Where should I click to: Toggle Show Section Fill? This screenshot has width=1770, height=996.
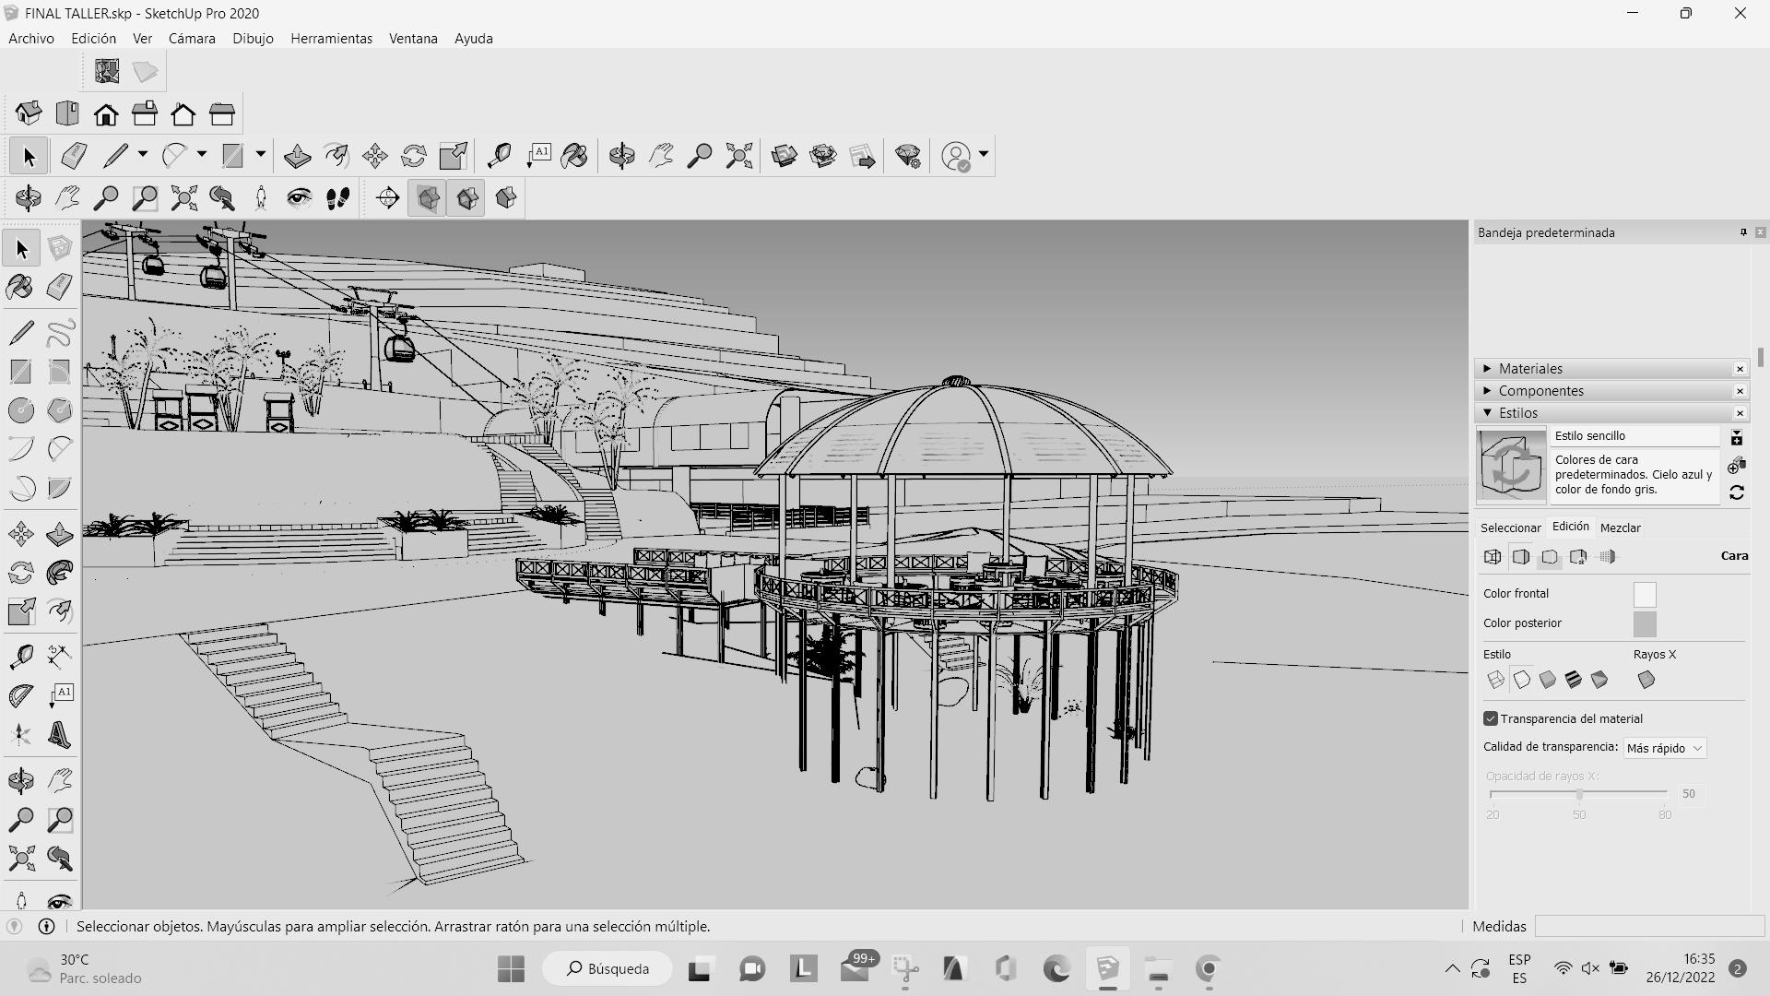[x=506, y=198]
